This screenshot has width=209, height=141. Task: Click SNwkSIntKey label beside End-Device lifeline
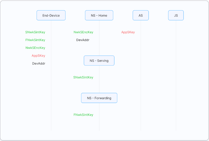click(35, 32)
